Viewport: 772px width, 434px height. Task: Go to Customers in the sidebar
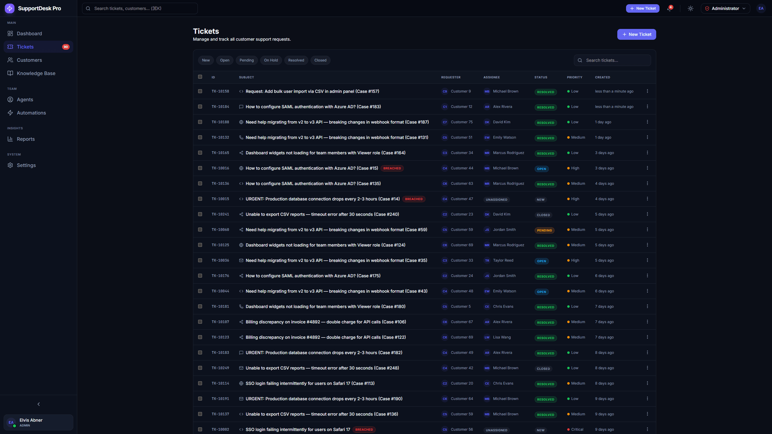tap(38, 60)
